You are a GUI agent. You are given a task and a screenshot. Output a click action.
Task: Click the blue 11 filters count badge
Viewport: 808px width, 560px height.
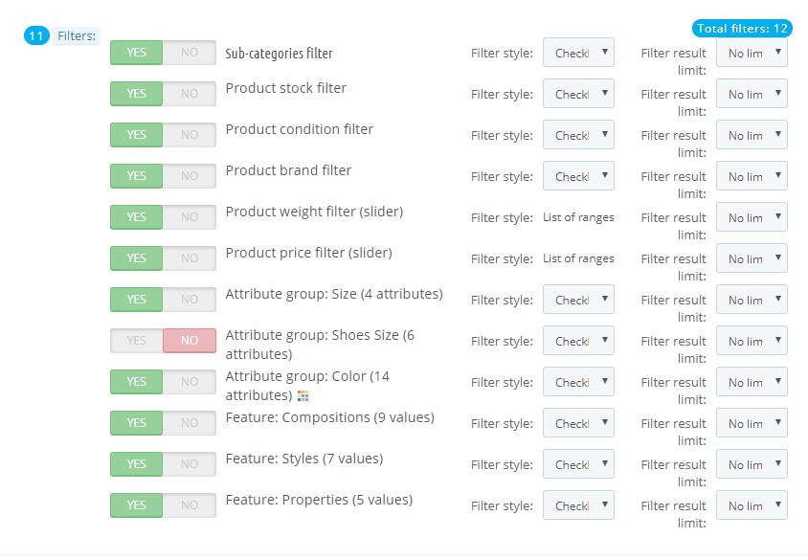click(x=36, y=36)
